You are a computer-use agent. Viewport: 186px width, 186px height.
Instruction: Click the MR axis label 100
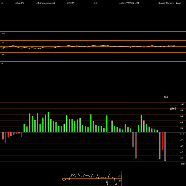click(x=182, y=105)
